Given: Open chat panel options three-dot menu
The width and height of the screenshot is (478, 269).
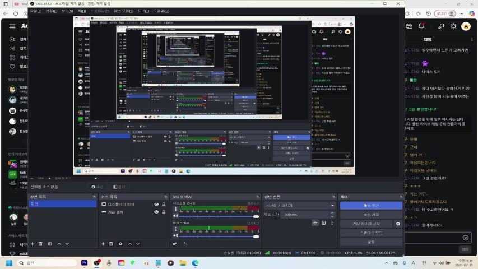Looking at the screenshot, I should (x=472, y=39).
